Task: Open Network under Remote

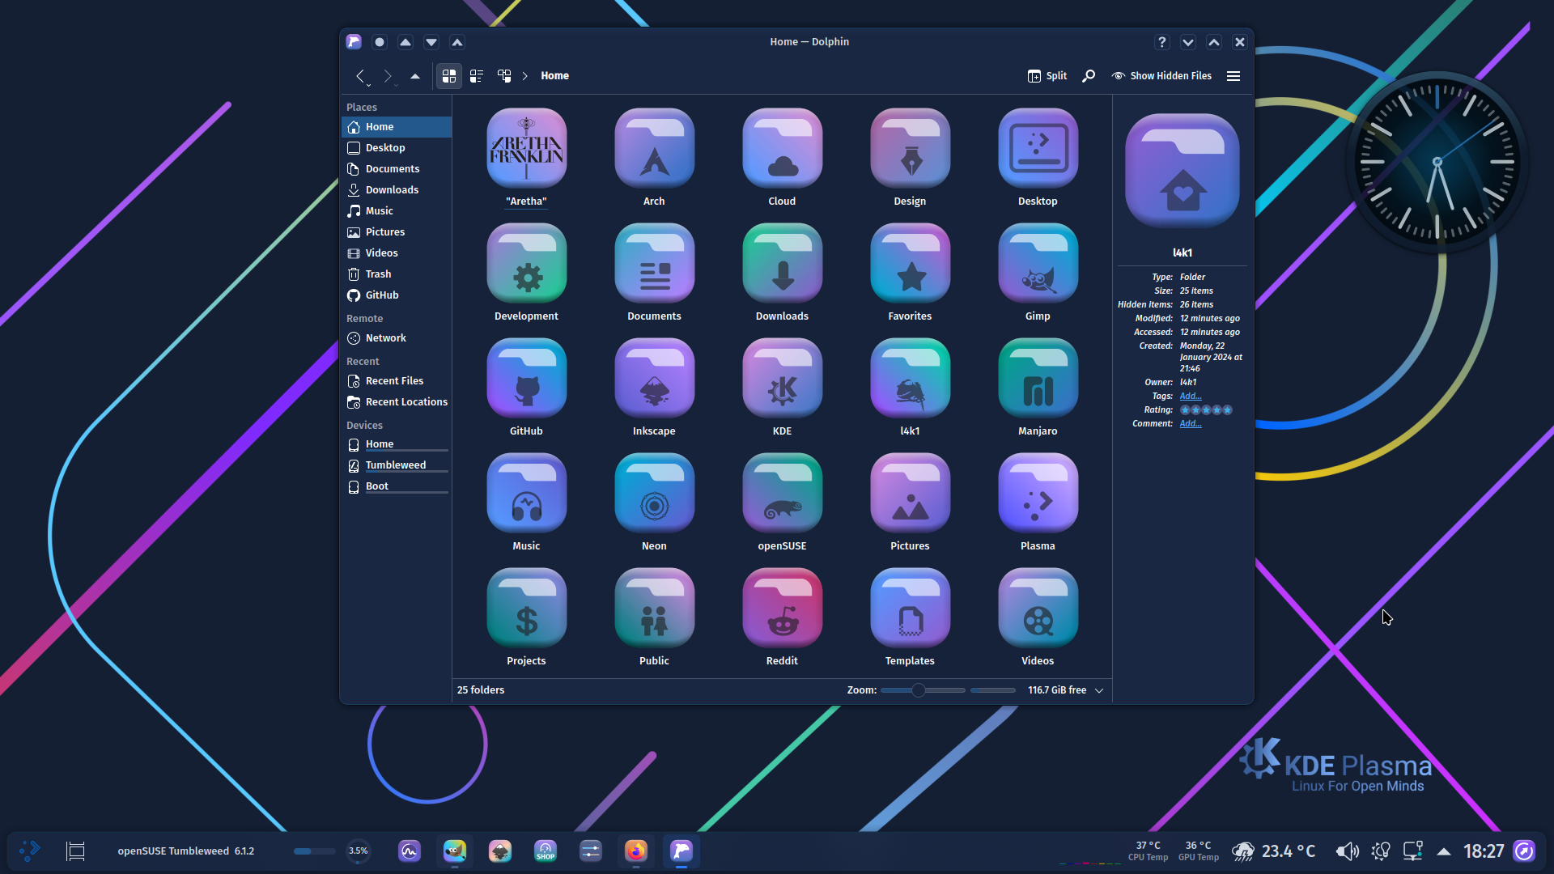Action: click(x=396, y=338)
